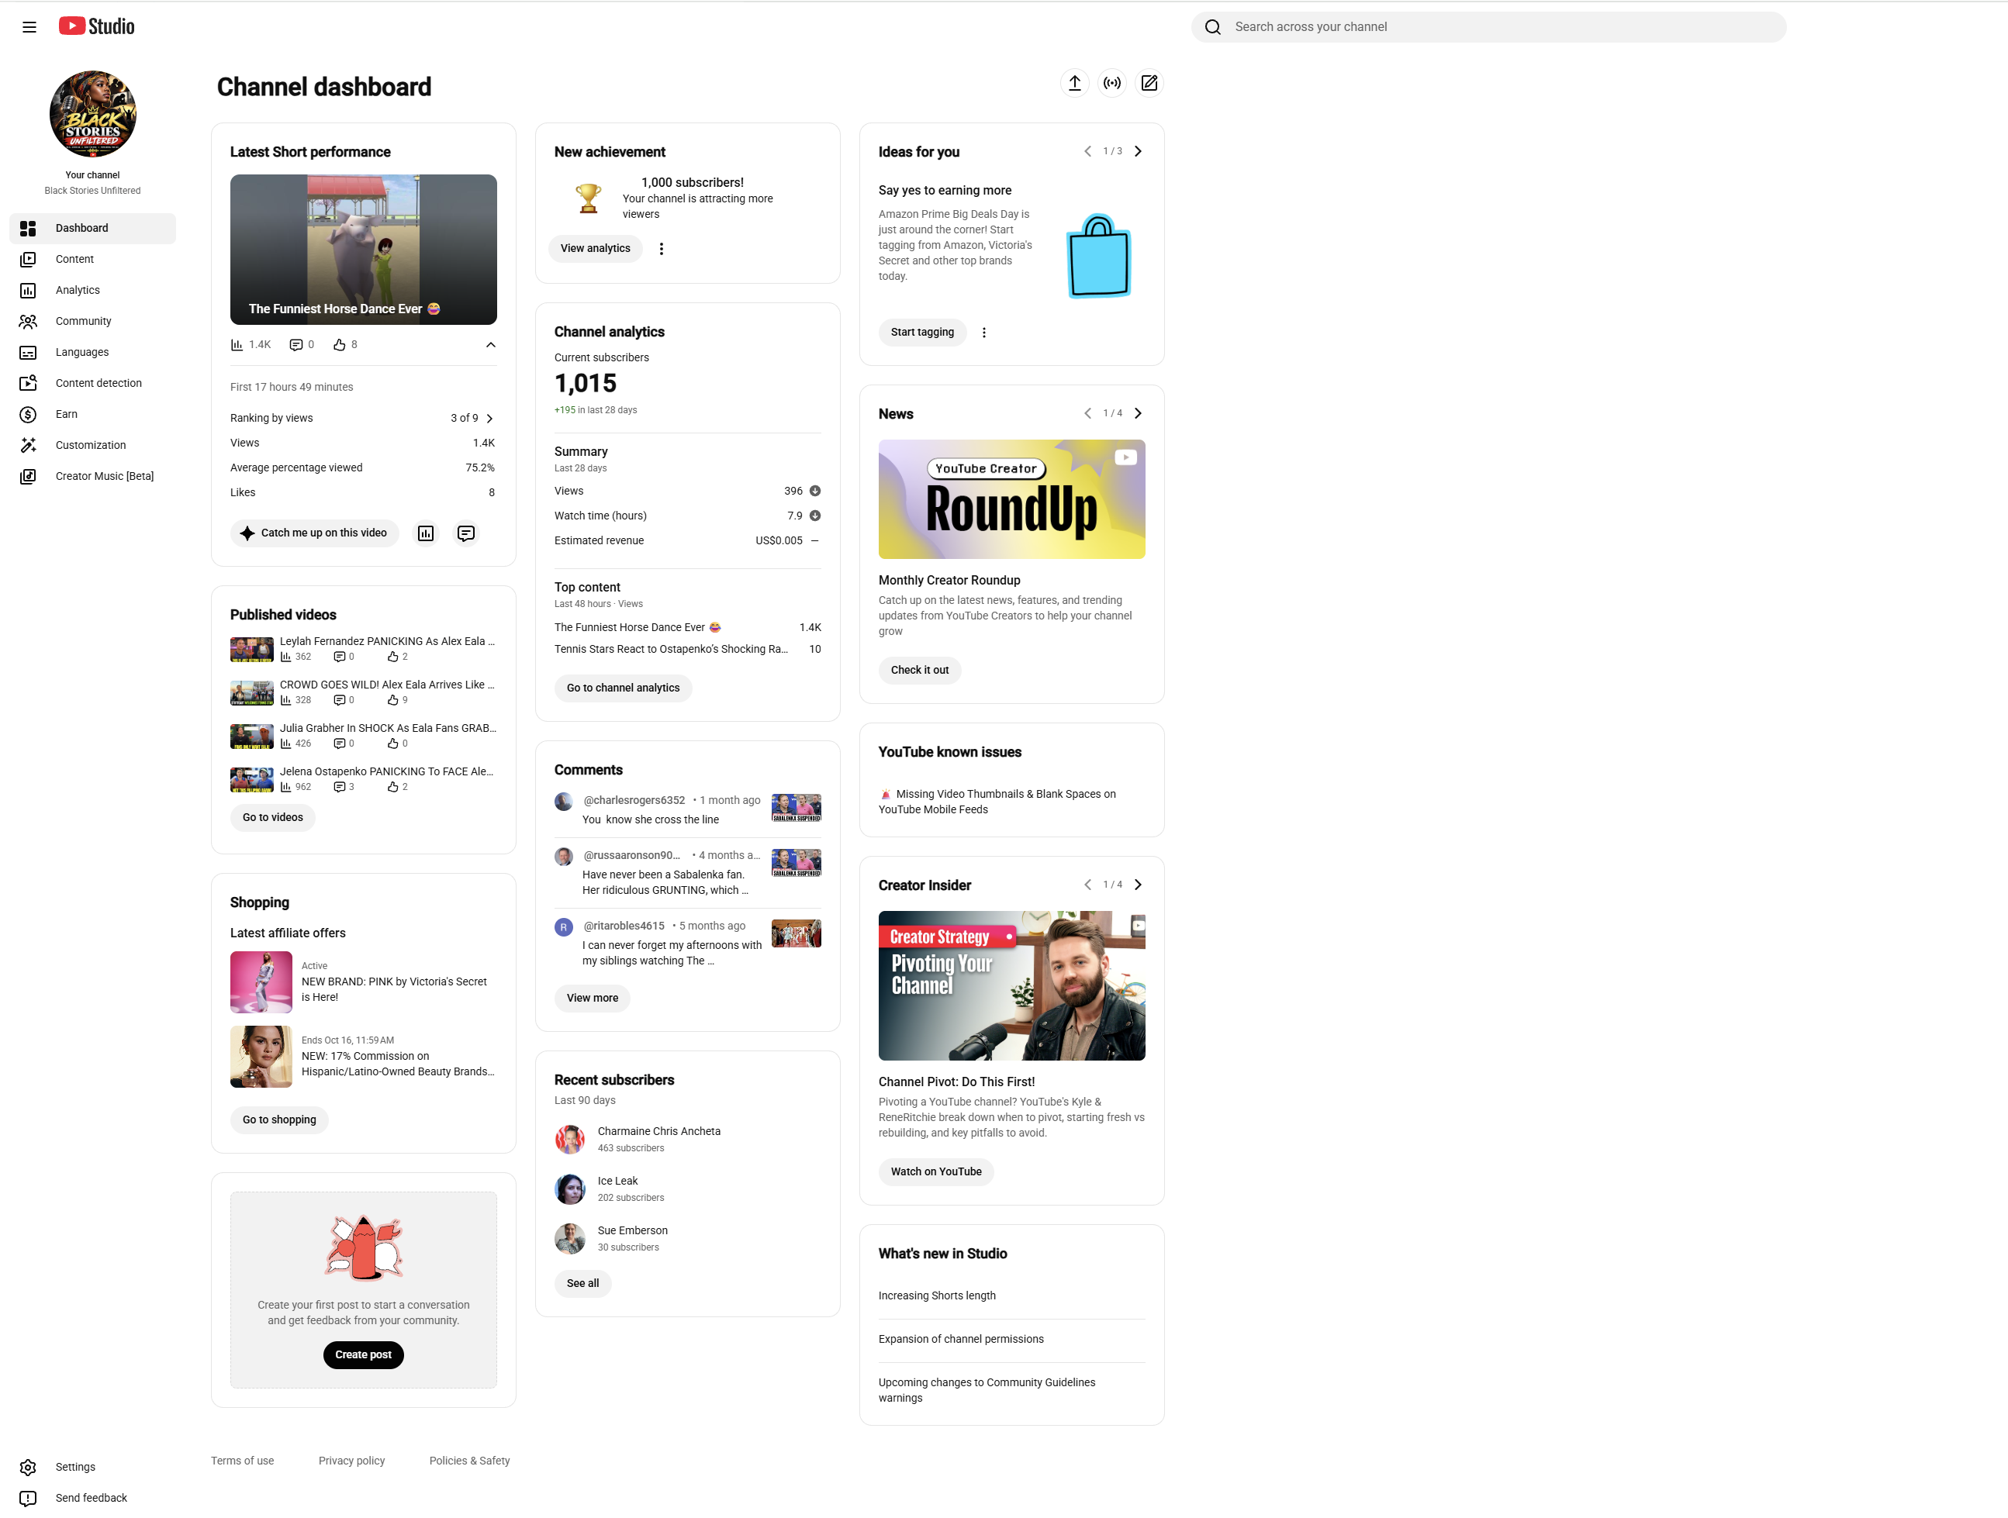Open the YouTube Creator RoundUp news image
2008x1518 pixels.
click(1011, 500)
